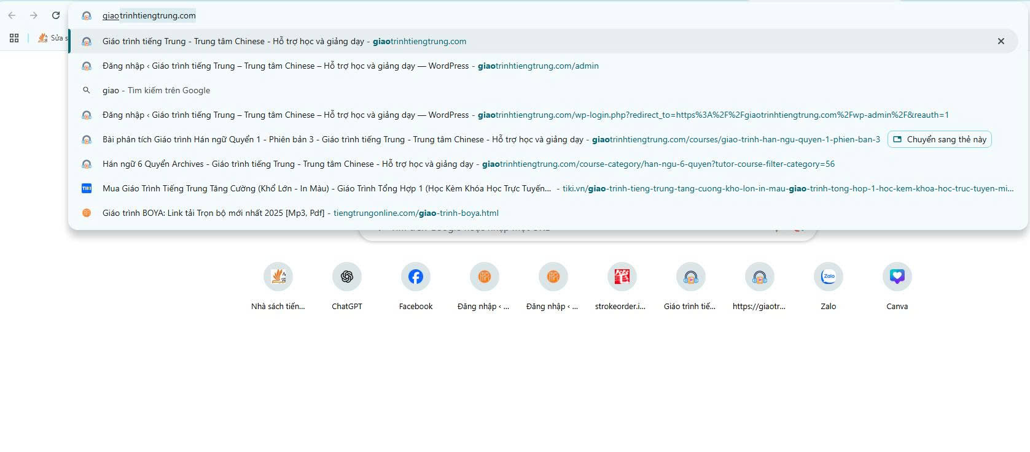Open the strokeorder.i... shortcut tile
This screenshot has width=1030, height=452.
click(x=622, y=277)
